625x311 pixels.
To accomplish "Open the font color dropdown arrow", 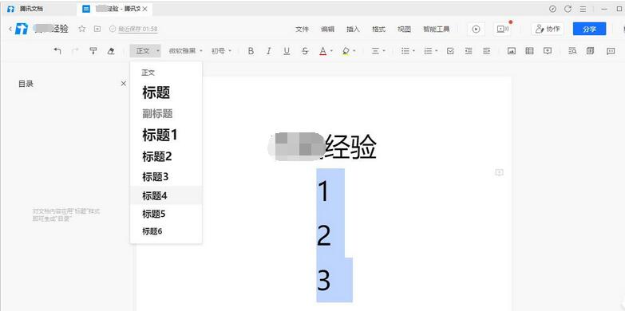I will [x=332, y=51].
